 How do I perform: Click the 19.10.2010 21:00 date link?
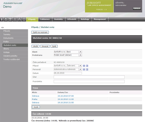pos(66,102)
